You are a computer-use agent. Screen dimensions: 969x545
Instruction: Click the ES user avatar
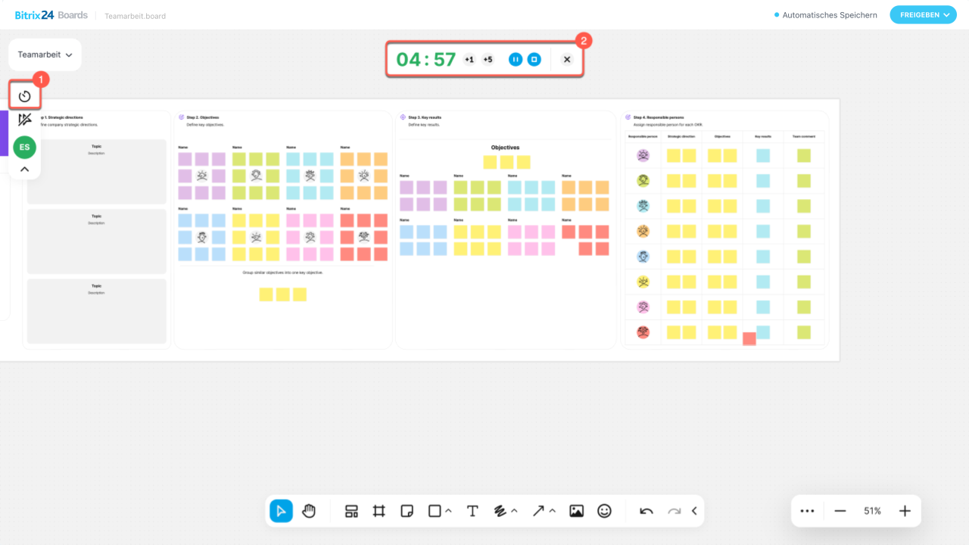[x=25, y=147]
